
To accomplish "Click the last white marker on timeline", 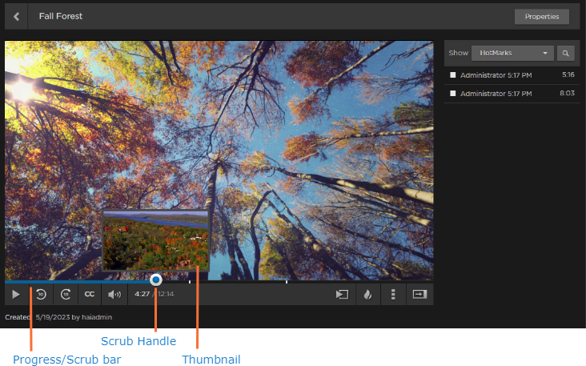I will 287,281.
